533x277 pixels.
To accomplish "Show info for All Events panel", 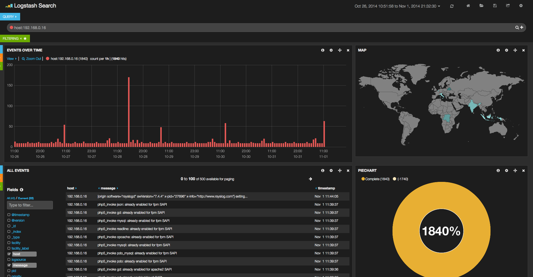I will point(323,171).
